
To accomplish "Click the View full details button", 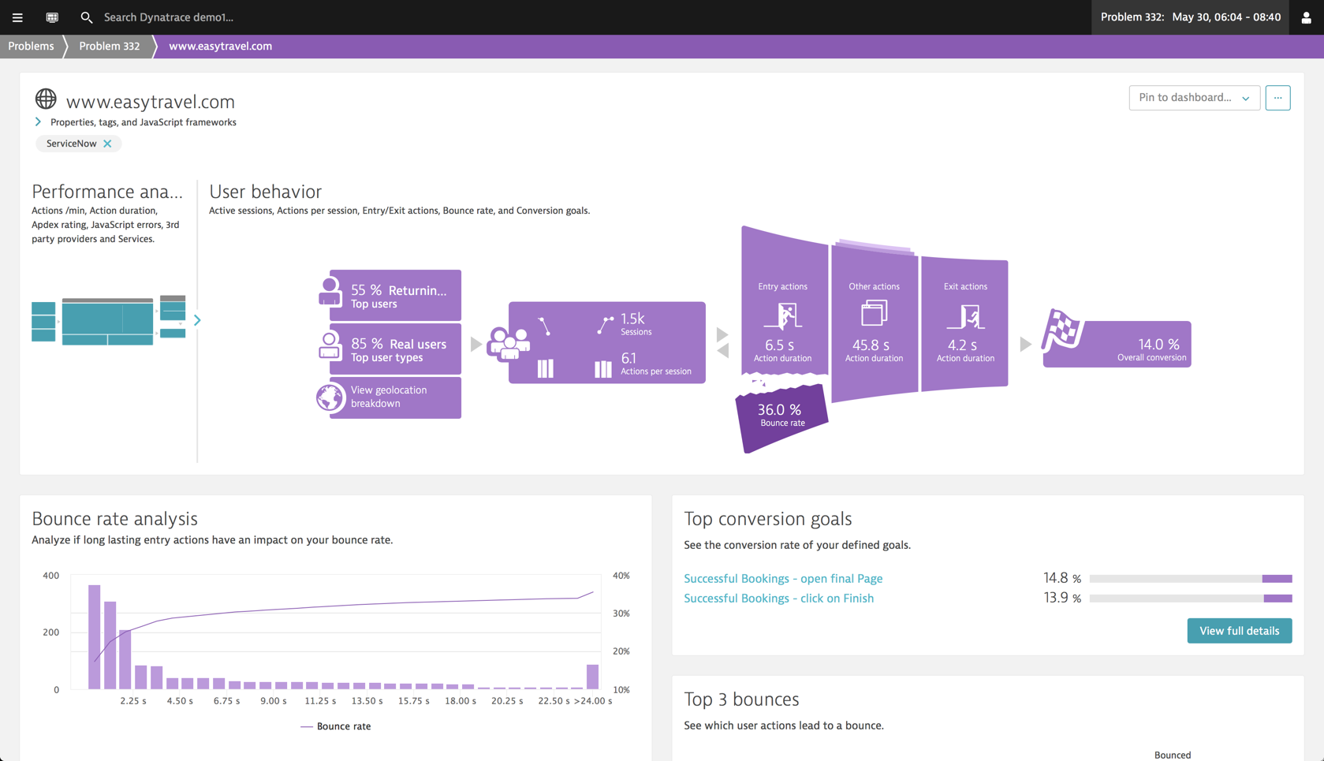I will click(x=1239, y=631).
